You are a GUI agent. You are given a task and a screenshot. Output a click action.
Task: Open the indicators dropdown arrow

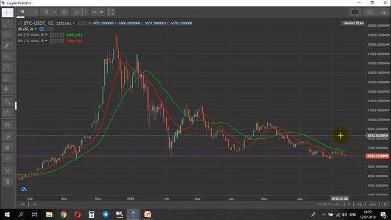click(86, 12)
